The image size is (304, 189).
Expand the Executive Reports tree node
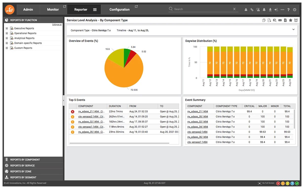click(x=7, y=28)
